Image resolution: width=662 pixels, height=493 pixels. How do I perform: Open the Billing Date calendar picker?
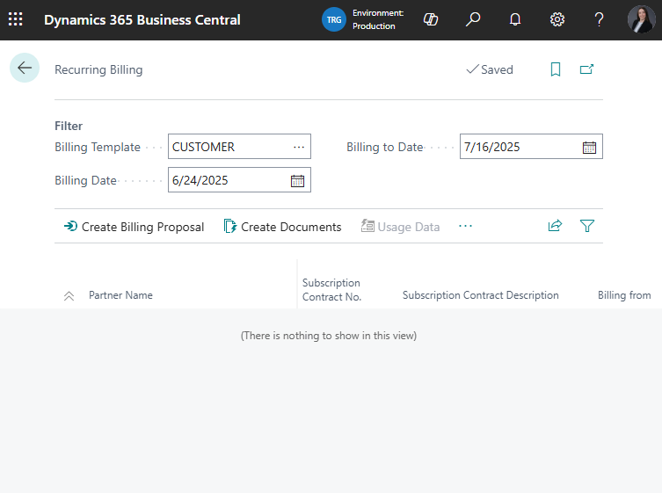297,180
